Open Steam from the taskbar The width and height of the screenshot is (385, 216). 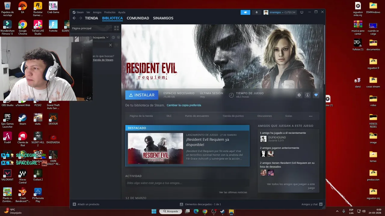(222, 211)
